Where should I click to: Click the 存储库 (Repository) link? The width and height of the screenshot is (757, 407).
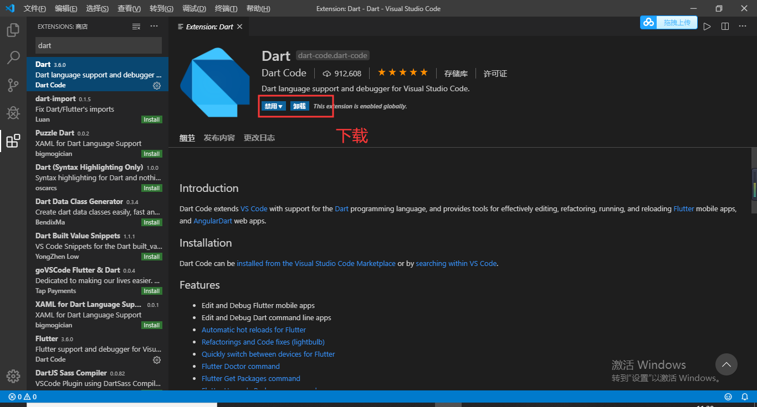click(x=456, y=74)
